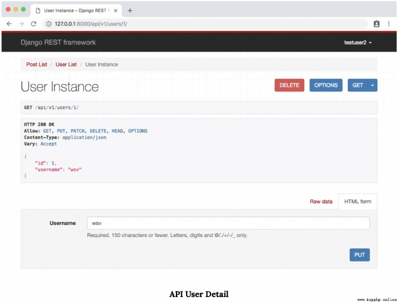Open a new browser tab
The width and height of the screenshot is (397, 302).
point(130,10)
